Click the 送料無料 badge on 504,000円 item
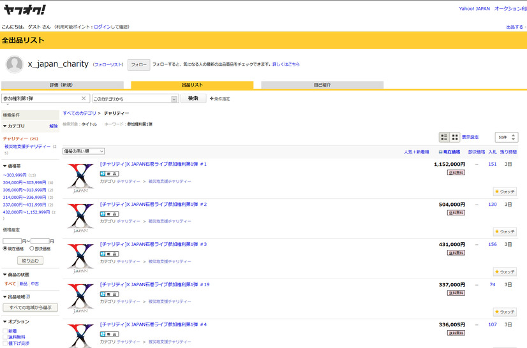This screenshot has height=348, width=527. pyautogui.click(x=456, y=213)
